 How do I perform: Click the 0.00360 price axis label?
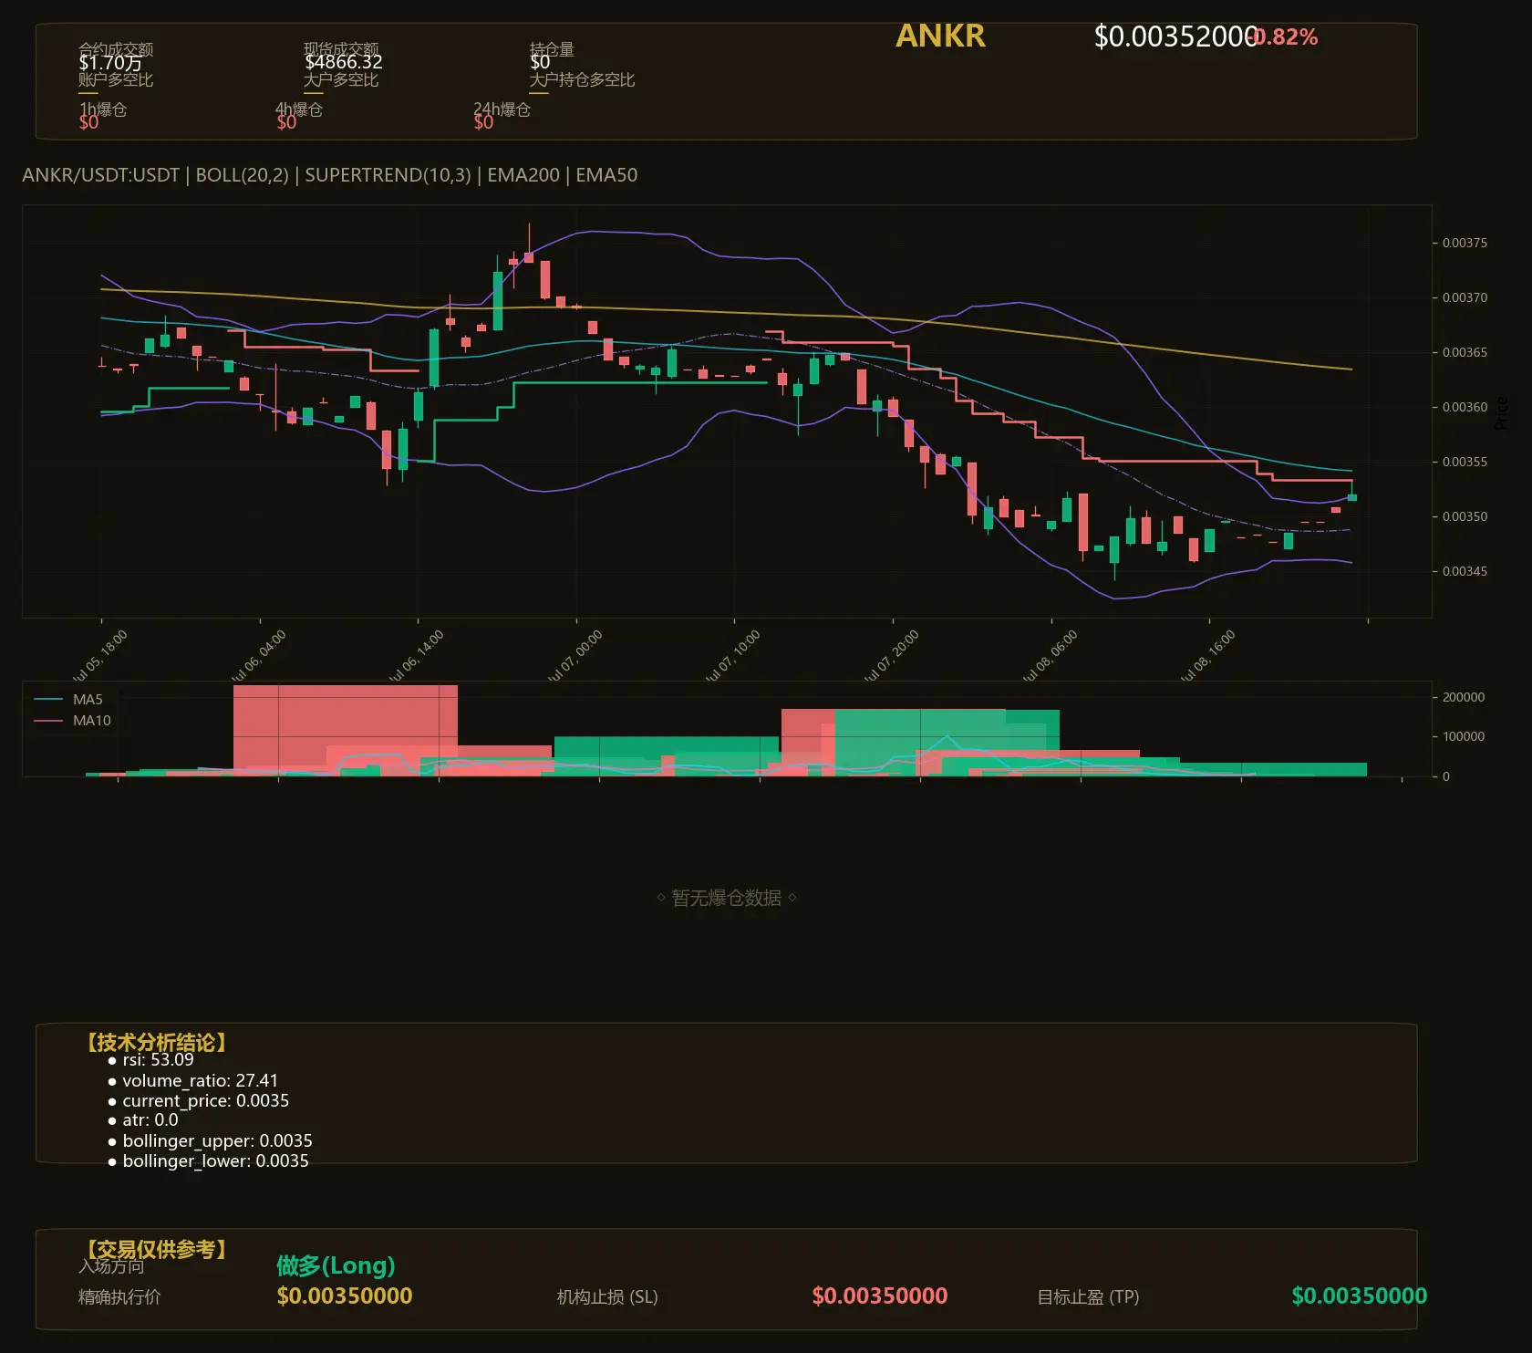tap(1465, 407)
